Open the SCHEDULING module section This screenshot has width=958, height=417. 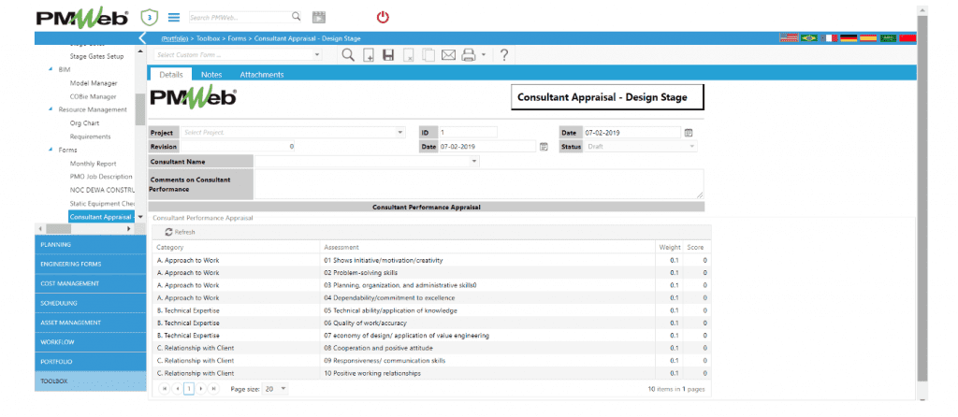point(91,304)
